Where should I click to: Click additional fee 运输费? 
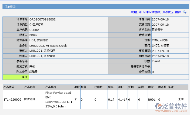34,72
